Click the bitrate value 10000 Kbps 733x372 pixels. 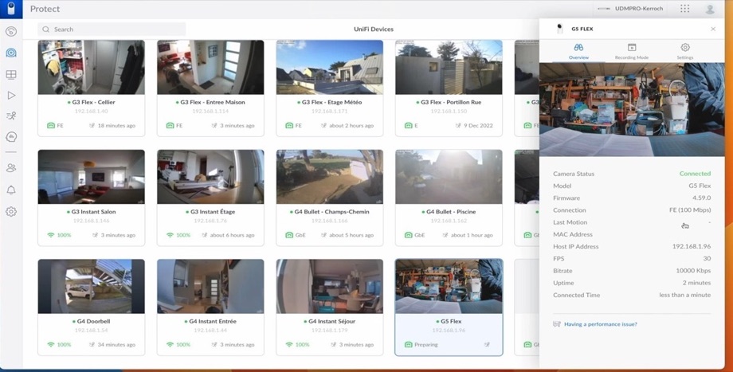point(693,271)
